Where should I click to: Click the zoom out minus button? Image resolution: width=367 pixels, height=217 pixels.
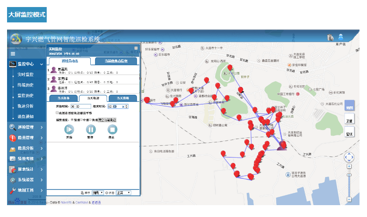click(x=349, y=199)
